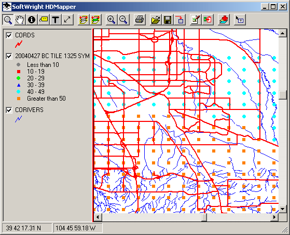The width and height of the screenshot is (290, 235).
Task: Save map with floppy disk icon
Action: click(x=168, y=20)
